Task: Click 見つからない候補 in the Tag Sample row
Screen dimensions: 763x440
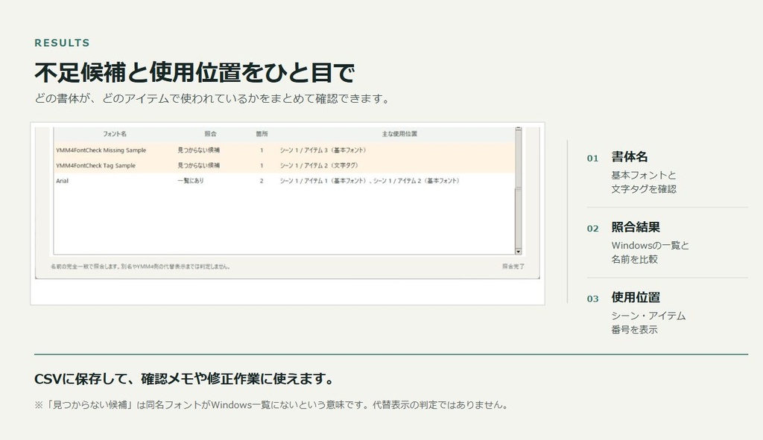Action: [198, 165]
